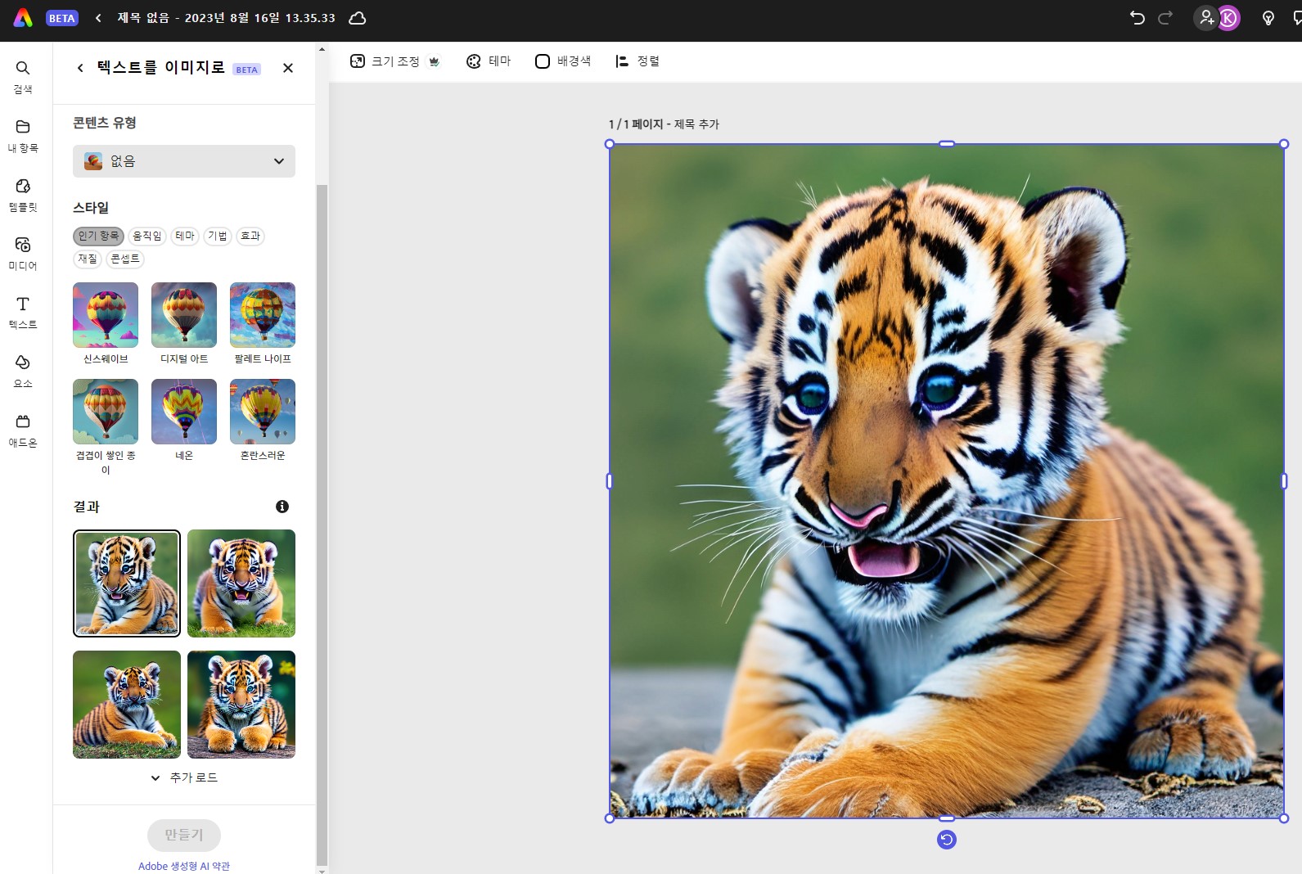This screenshot has width=1302, height=874.
Task: Apply the 네온 style thumbnail
Action: tap(184, 412)
